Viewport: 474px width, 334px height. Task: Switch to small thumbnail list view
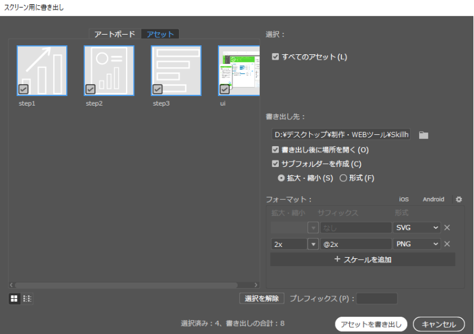tap(27, 299)
